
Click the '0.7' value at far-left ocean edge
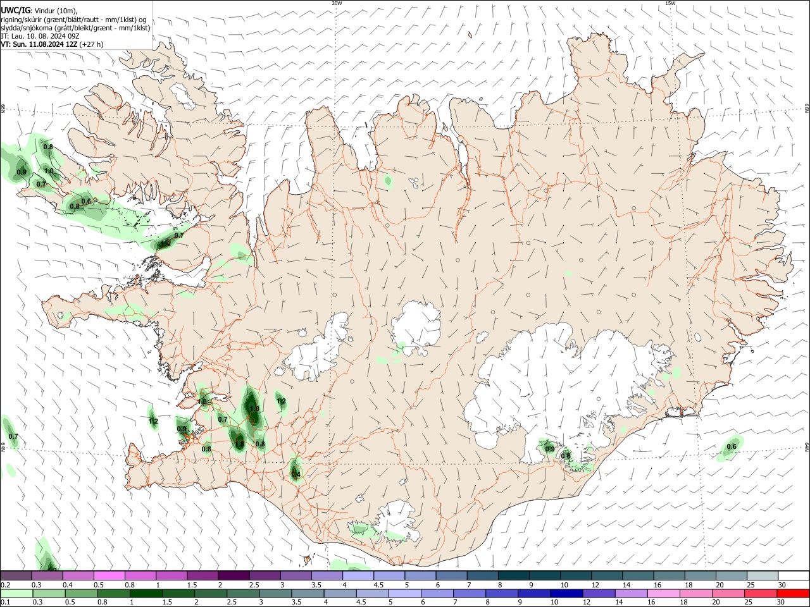(13, 436)
